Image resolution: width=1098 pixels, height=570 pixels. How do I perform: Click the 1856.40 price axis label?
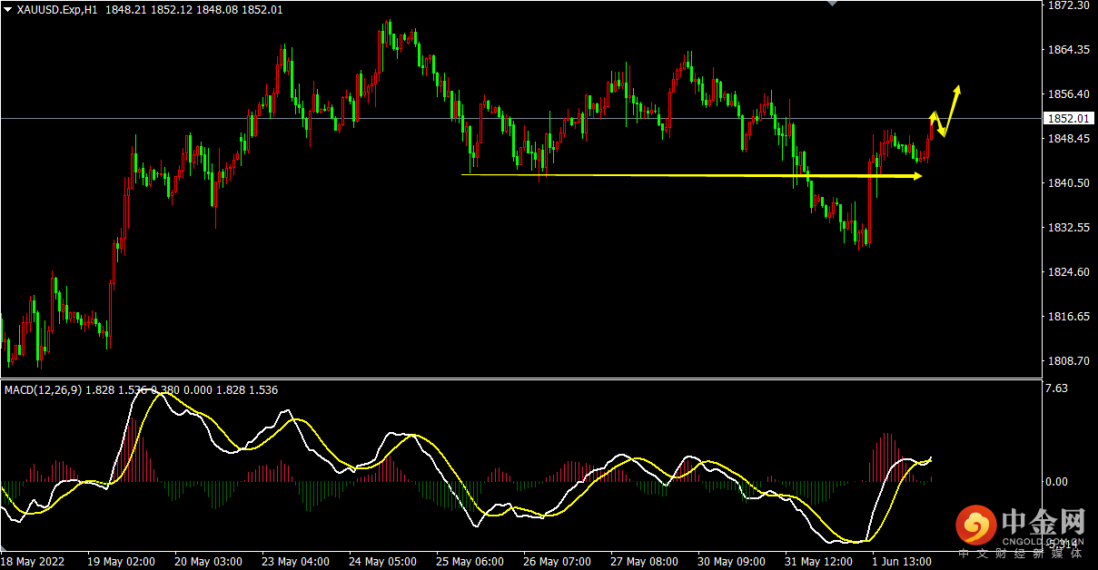click(1067, 94)
